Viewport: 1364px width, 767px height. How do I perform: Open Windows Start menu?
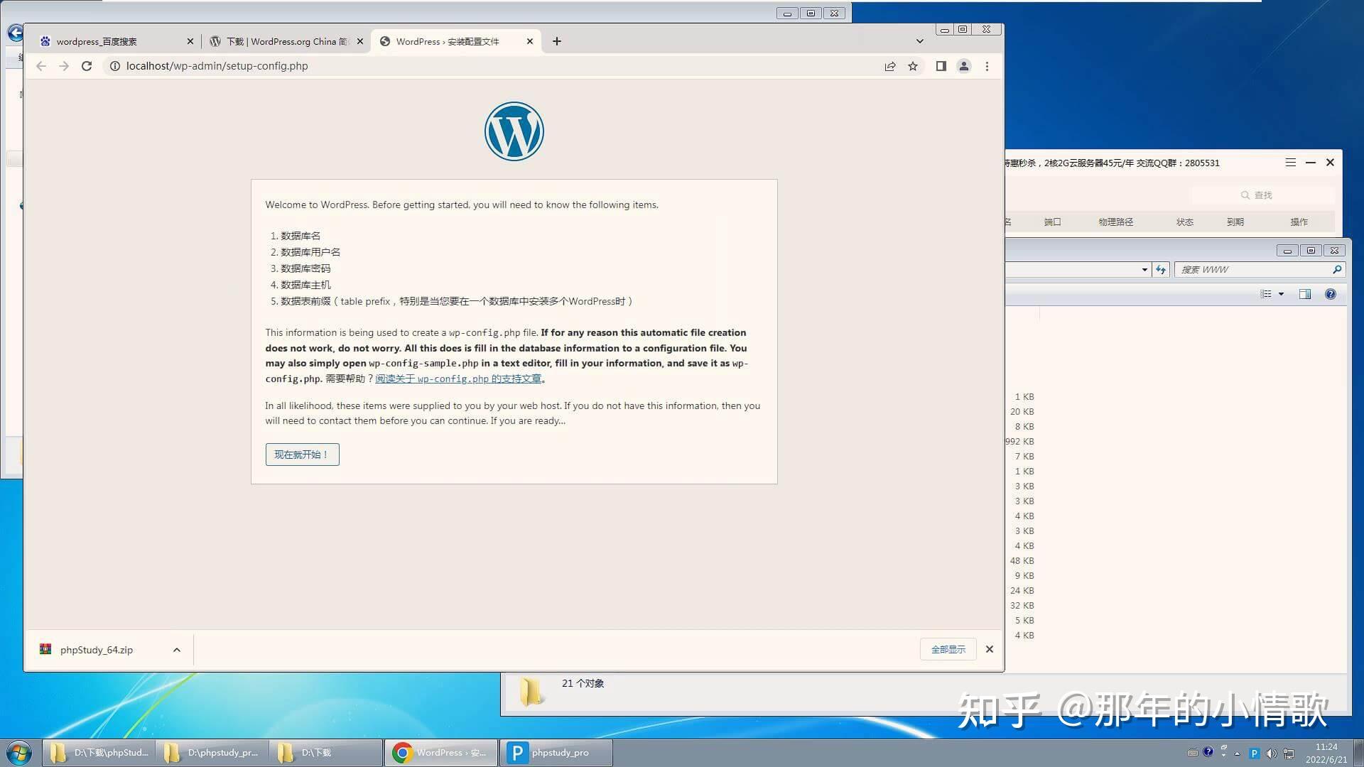19,753
